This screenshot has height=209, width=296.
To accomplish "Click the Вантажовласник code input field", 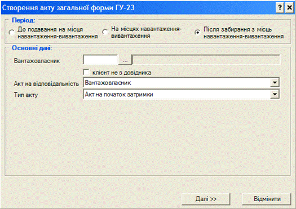I will pyautogui.click(x=100, y=60).
